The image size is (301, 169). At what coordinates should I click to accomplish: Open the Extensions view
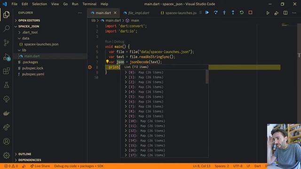tap(6, 71)
